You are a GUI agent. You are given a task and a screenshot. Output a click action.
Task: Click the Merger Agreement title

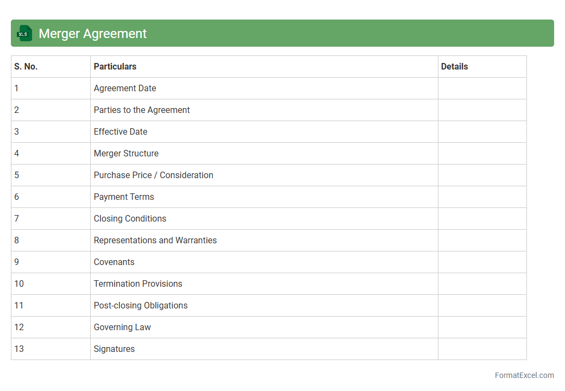92,34
